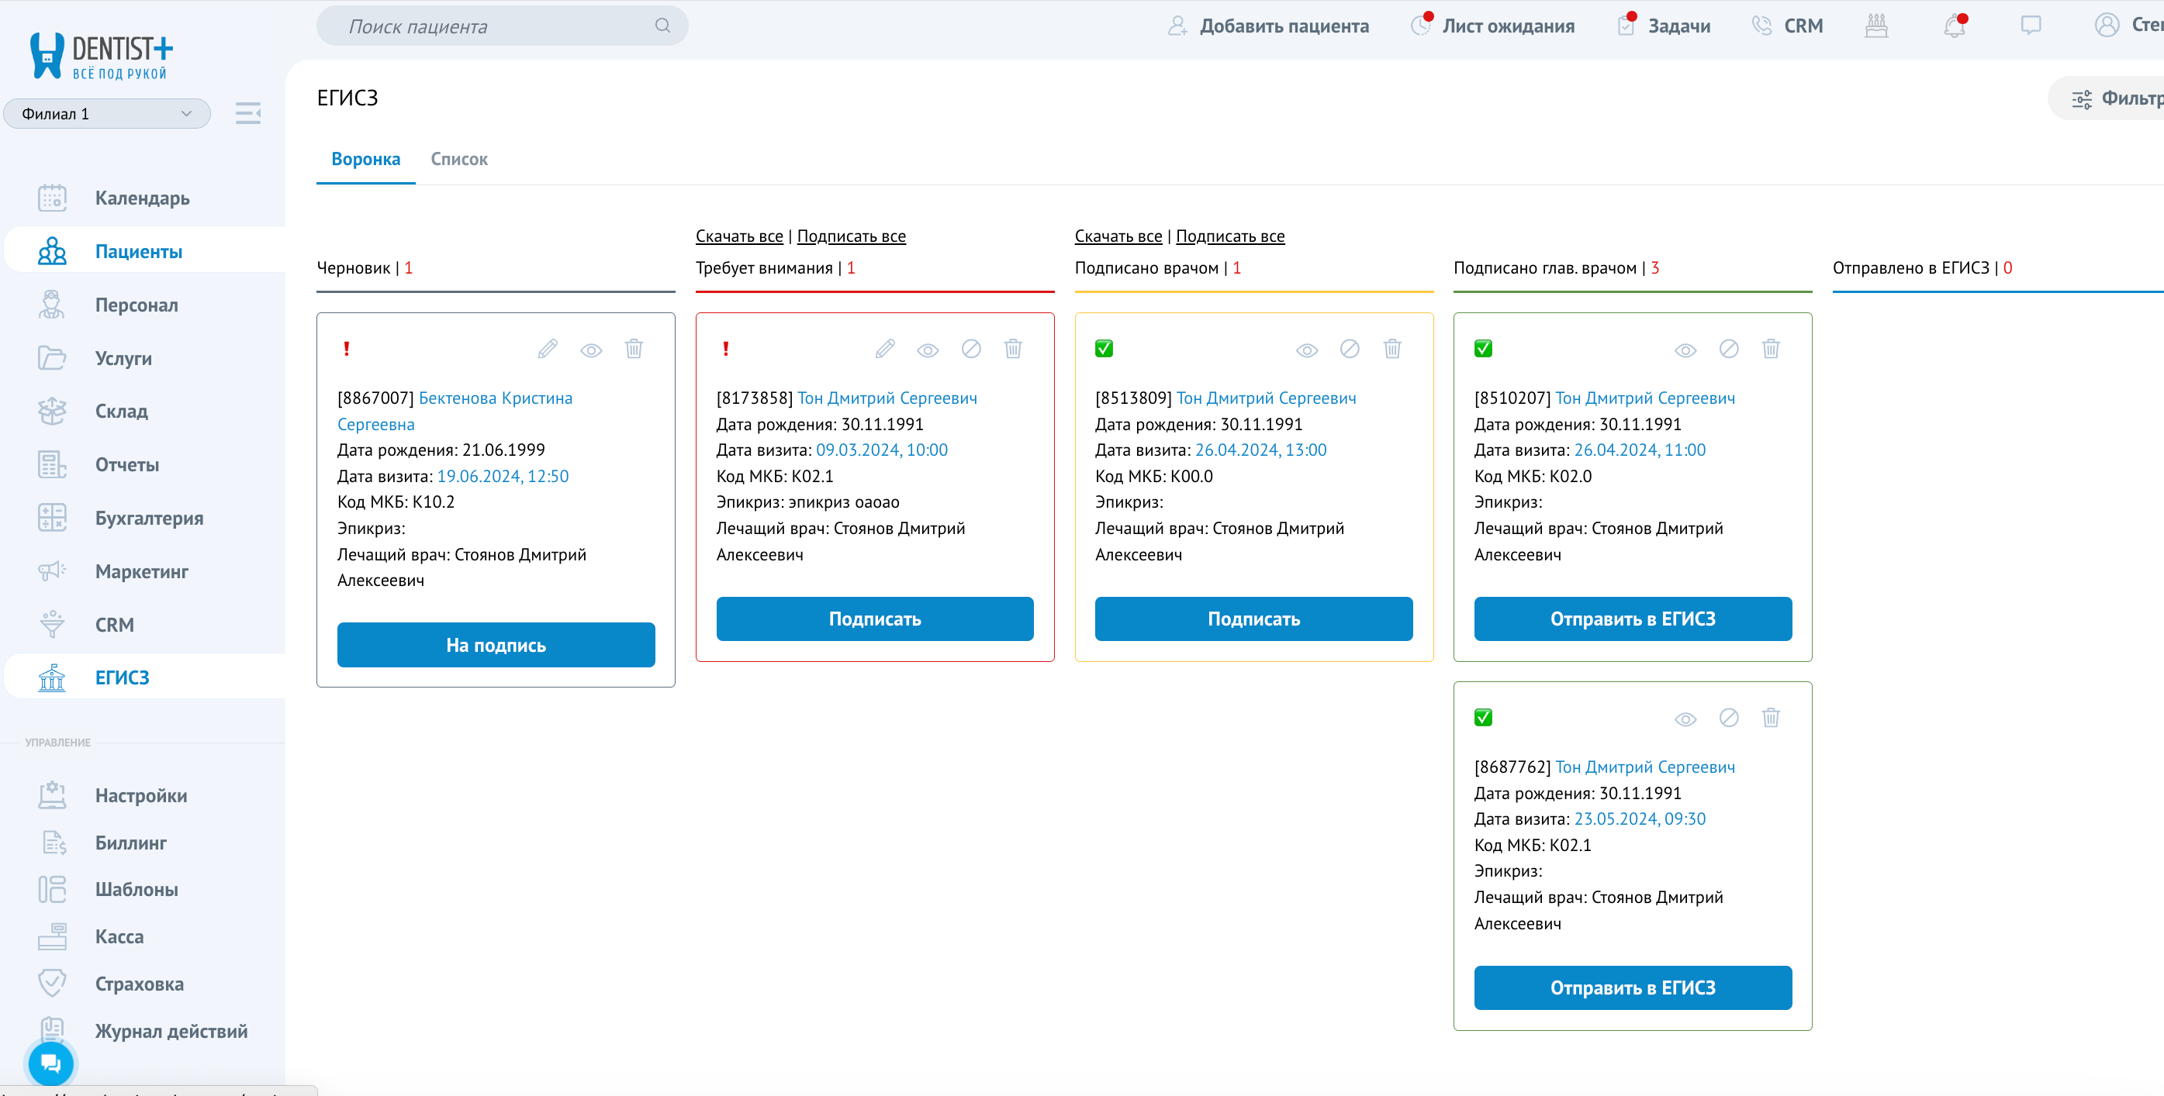
Task: Open the Филиал 1 branch dropdown
Action: click(107, 113)
